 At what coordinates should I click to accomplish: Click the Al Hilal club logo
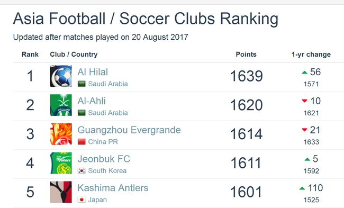pos(61,76)
